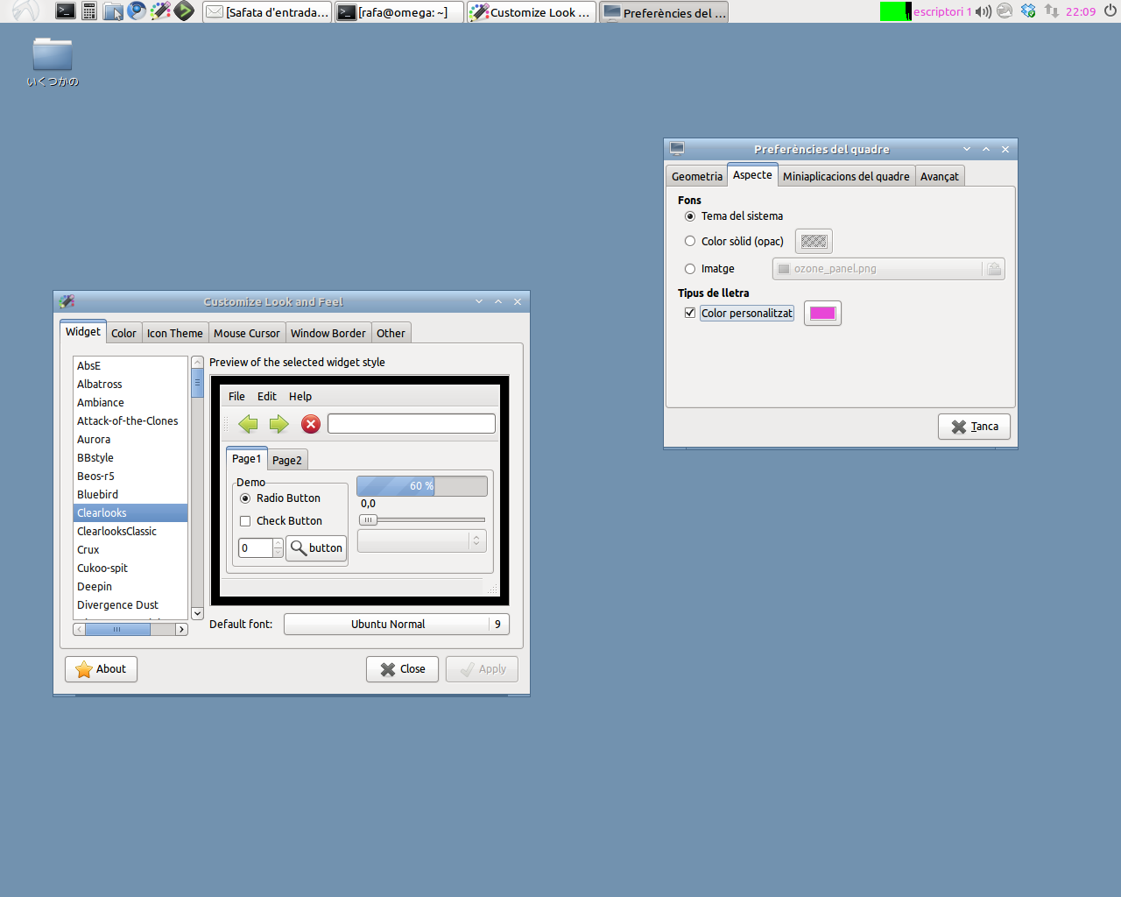Open the magenta custom font color swatch
The width and height of the screenshot is (1121, 897).
pos(822,314)
